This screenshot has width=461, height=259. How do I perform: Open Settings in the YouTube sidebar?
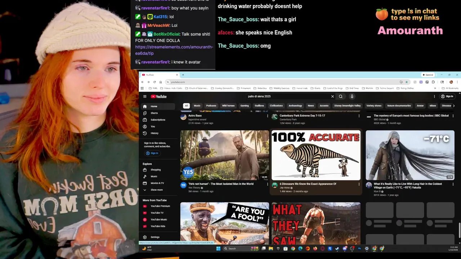(x=157, y=237)
